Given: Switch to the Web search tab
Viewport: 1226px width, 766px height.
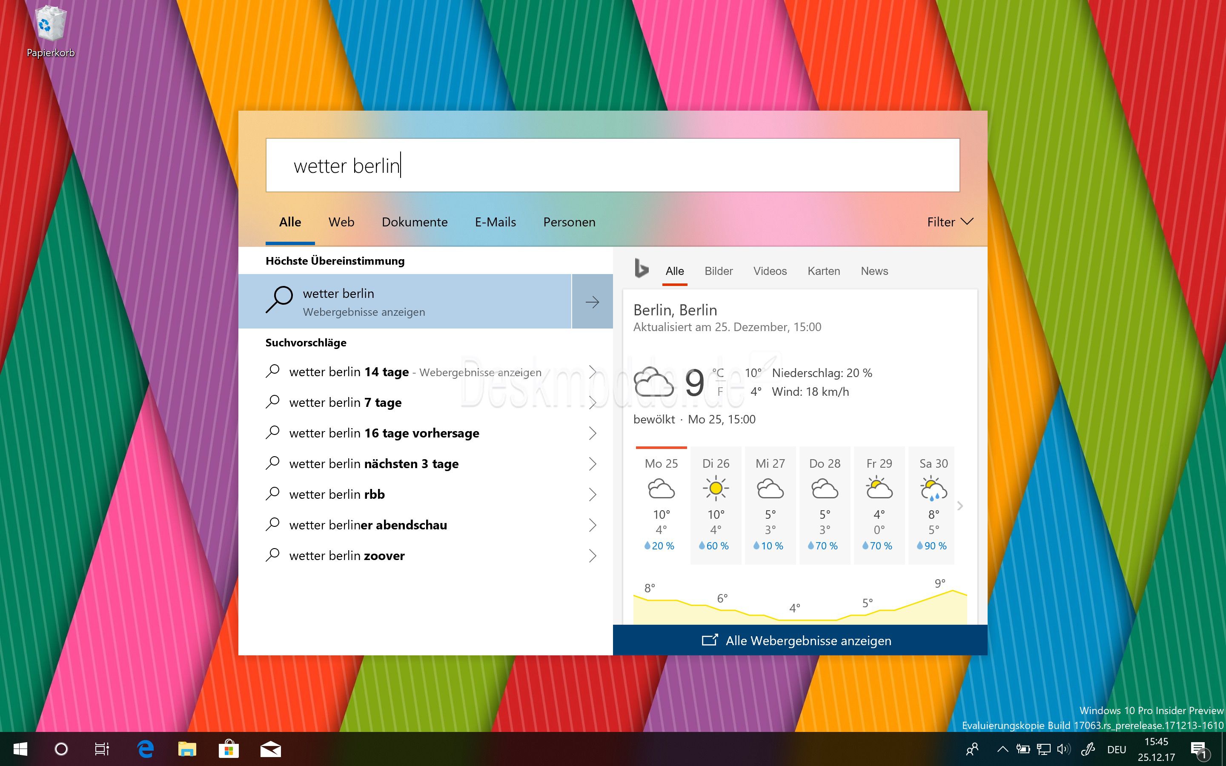Looking at the screenshot, I should coord(341,222).
